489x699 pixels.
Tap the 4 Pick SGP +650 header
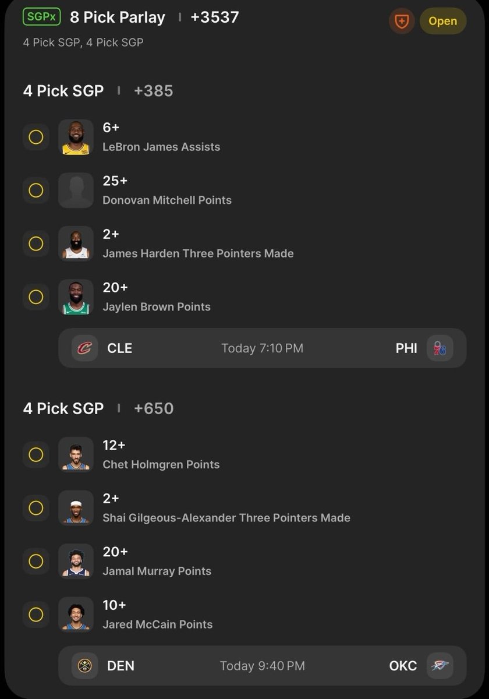98,408
